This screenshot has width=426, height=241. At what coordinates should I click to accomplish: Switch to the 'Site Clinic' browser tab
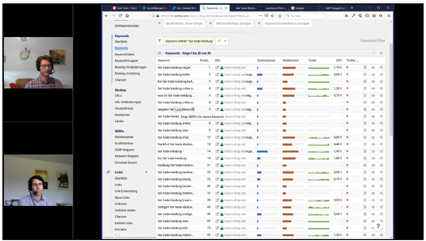coord(125,8)
